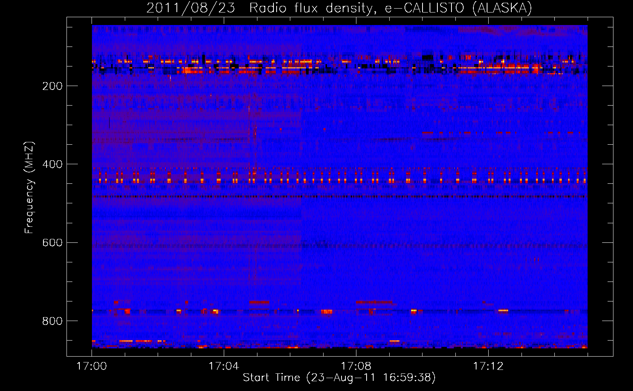The image size is (633, 391).
Task: Click the 'Start Time (23-Aug-11 16:59:38)' label
Action: pyautogui.click(x=339, y=378)
